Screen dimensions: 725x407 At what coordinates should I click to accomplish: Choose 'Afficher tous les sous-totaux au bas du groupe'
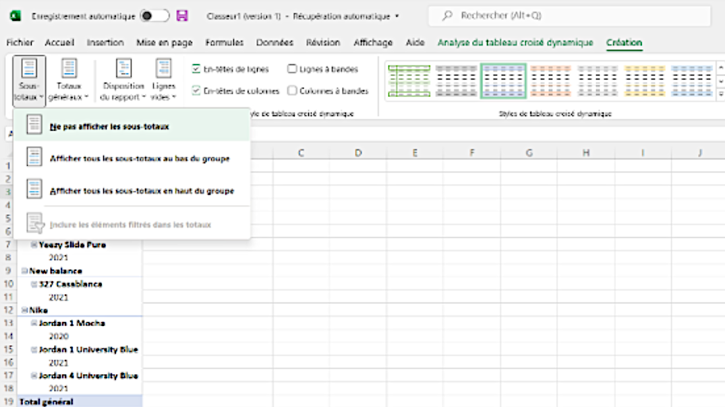pos(139,158)
